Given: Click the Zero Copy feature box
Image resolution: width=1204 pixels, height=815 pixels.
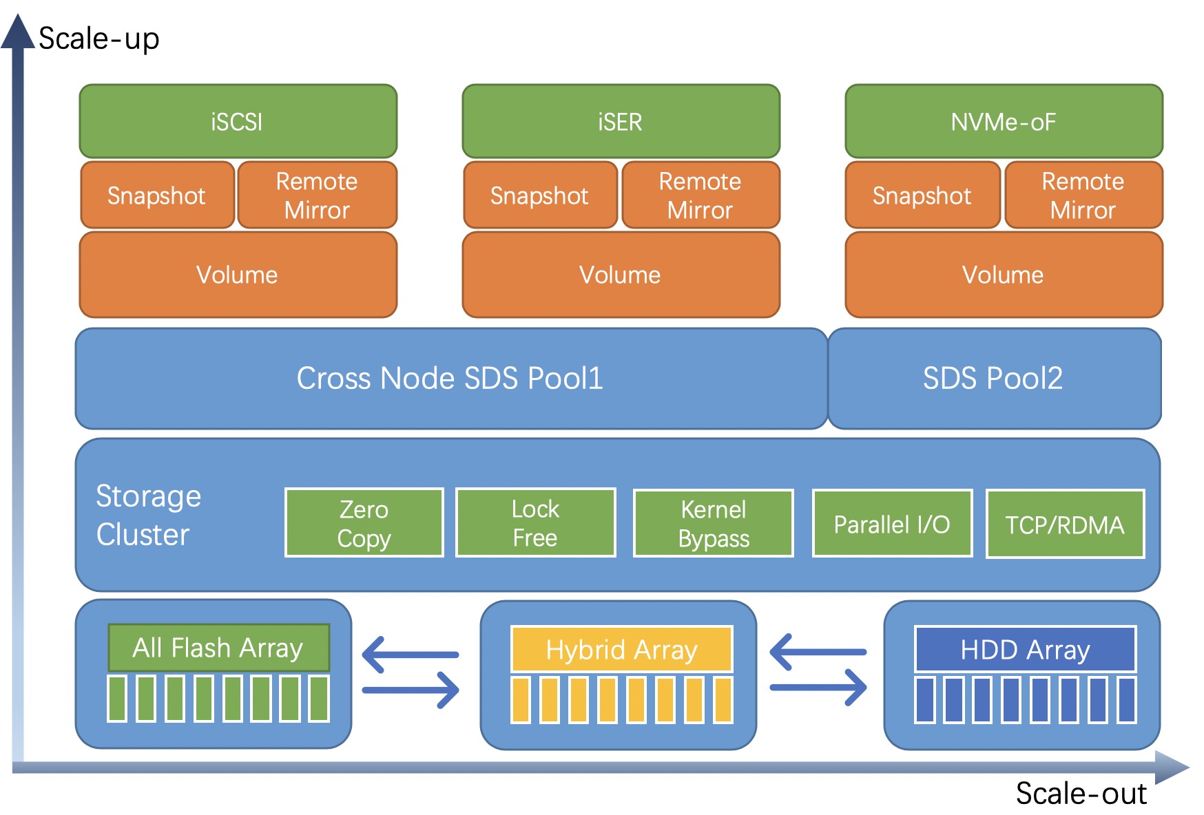Looking at the screenshot, I should tap(364, 523).
